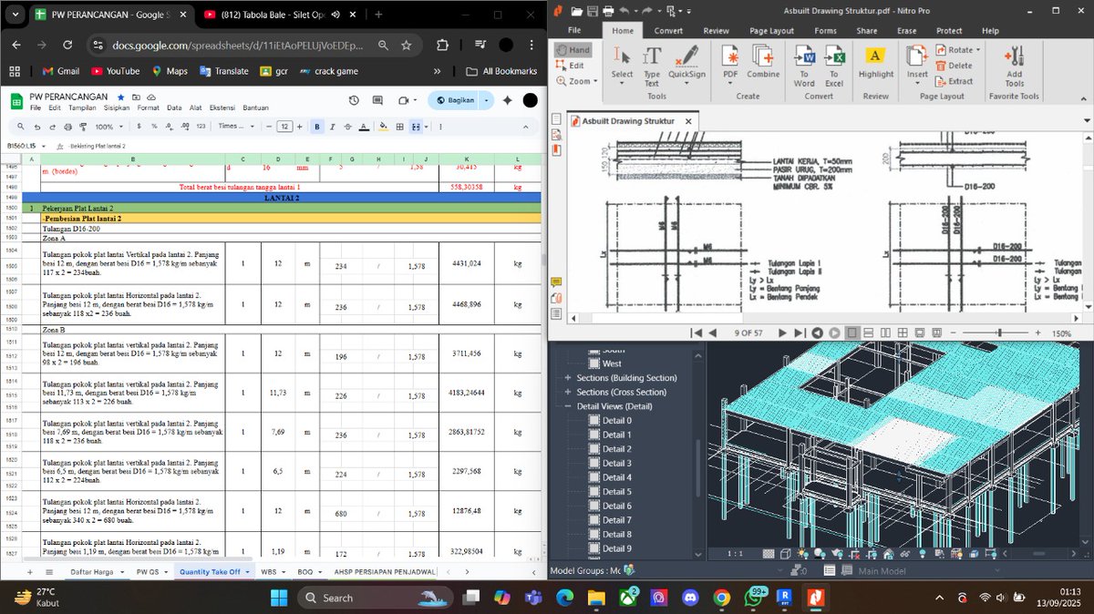Image resolution: width=1094 pixels, height=614 pixels.
Task: Open the Sisipkan menu in Sheets
Action: coord(116,107)
